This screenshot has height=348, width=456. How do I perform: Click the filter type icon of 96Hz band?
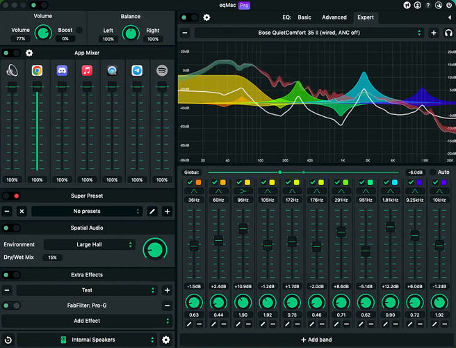[243, 191]
